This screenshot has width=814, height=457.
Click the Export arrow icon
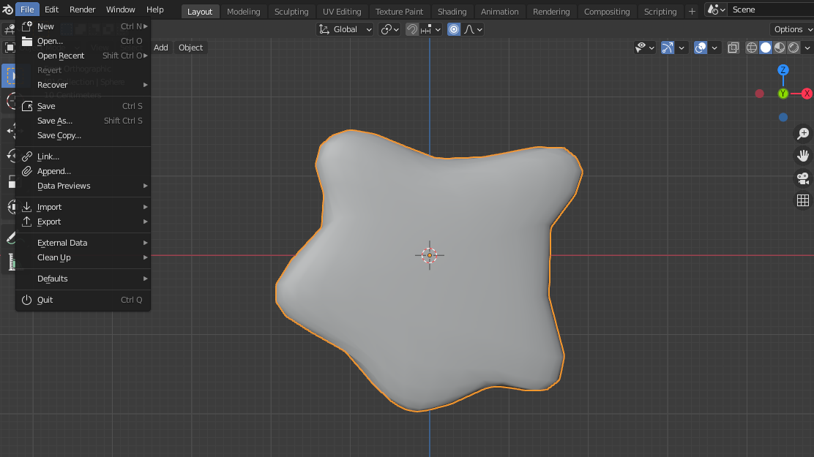27,222
